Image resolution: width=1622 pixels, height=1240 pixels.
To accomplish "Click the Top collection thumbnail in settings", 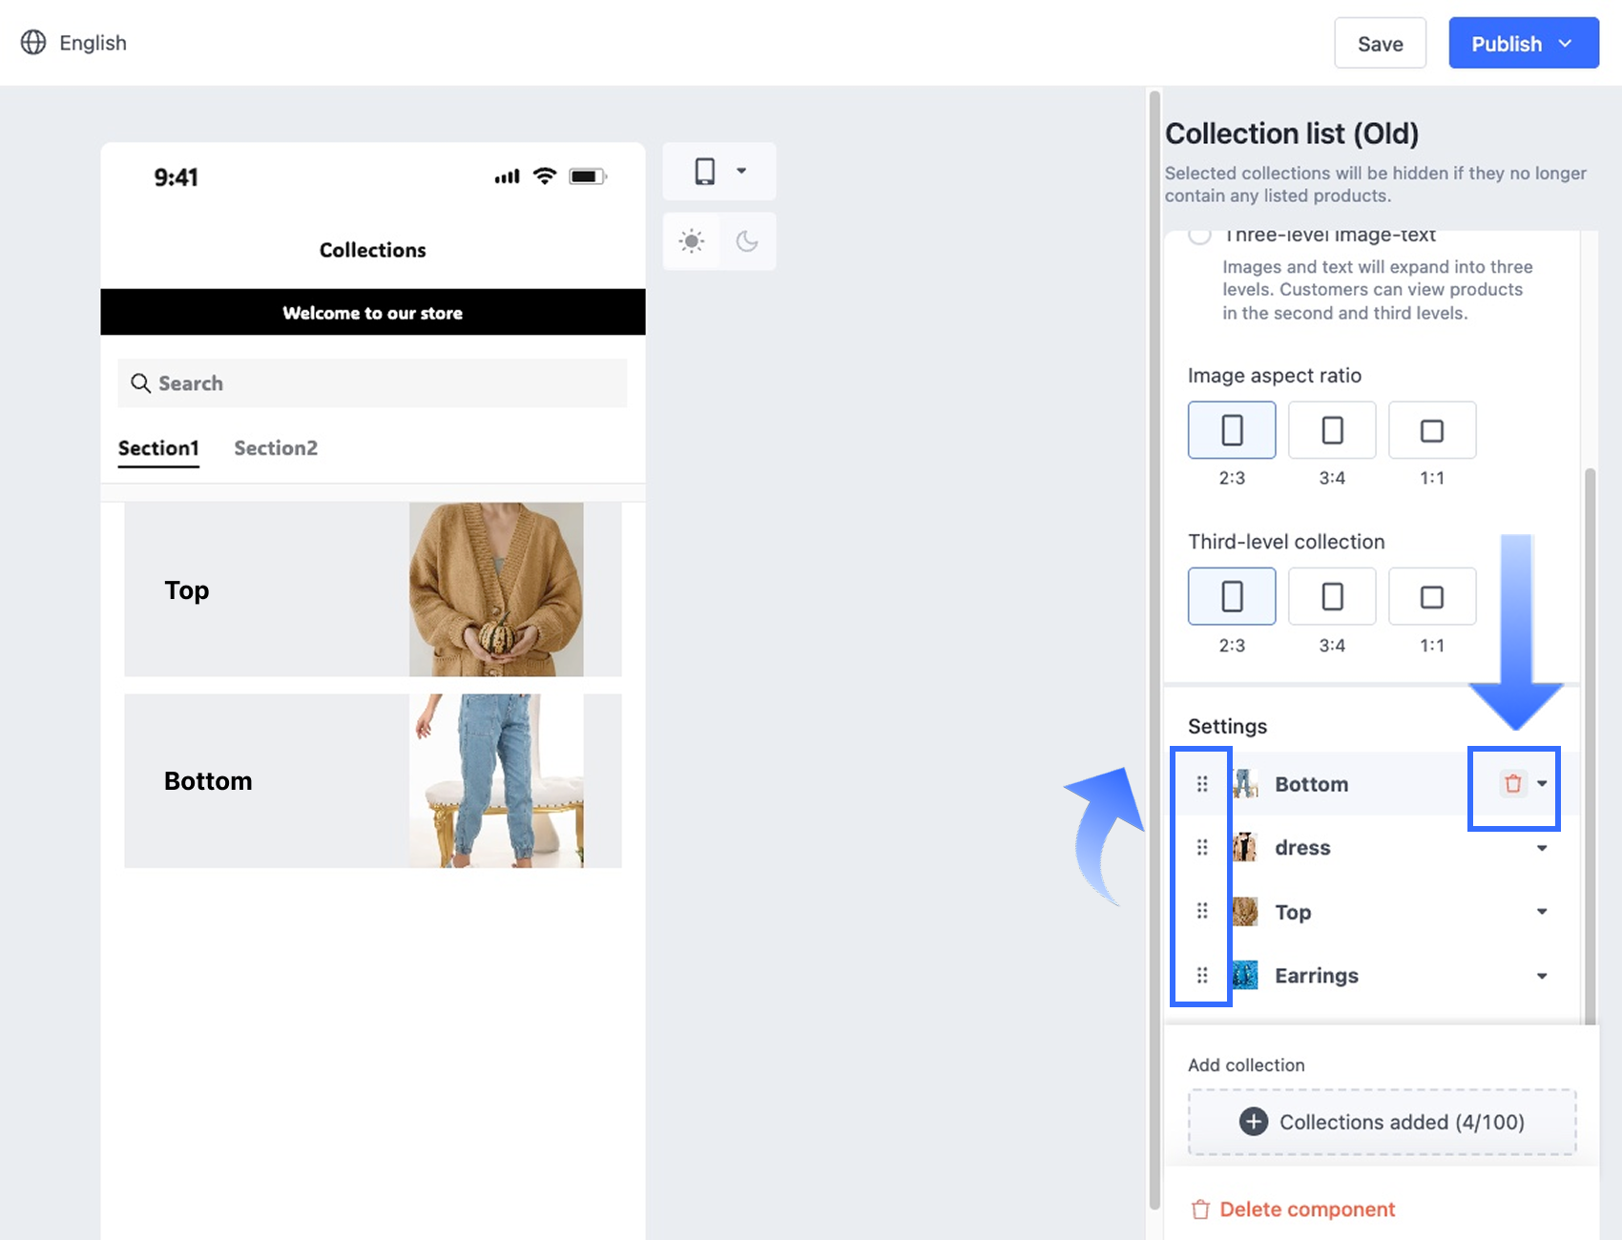I will point(1245,912).
